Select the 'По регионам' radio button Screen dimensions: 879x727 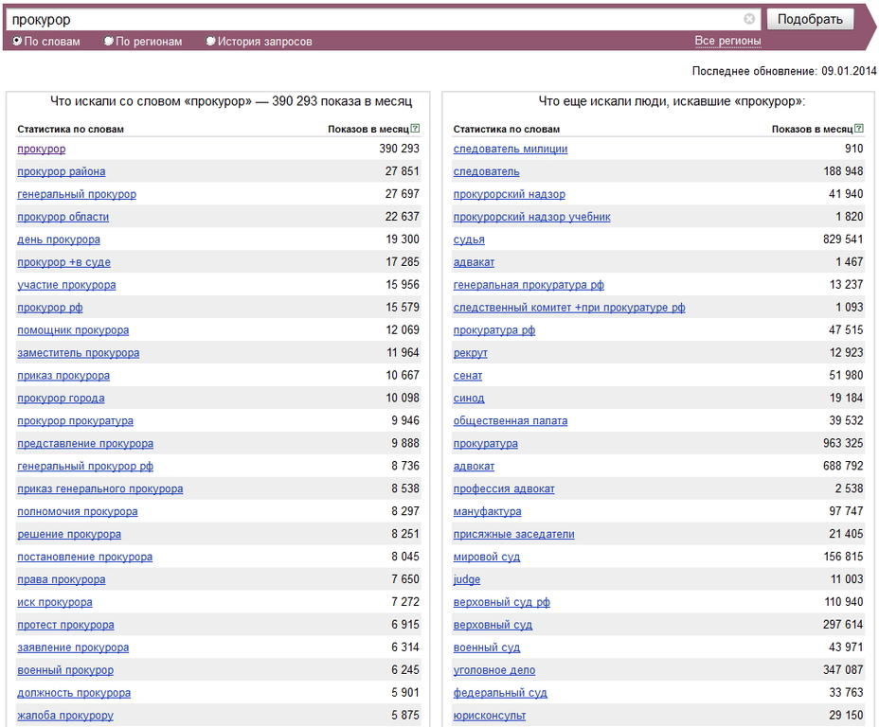point(109,42)
